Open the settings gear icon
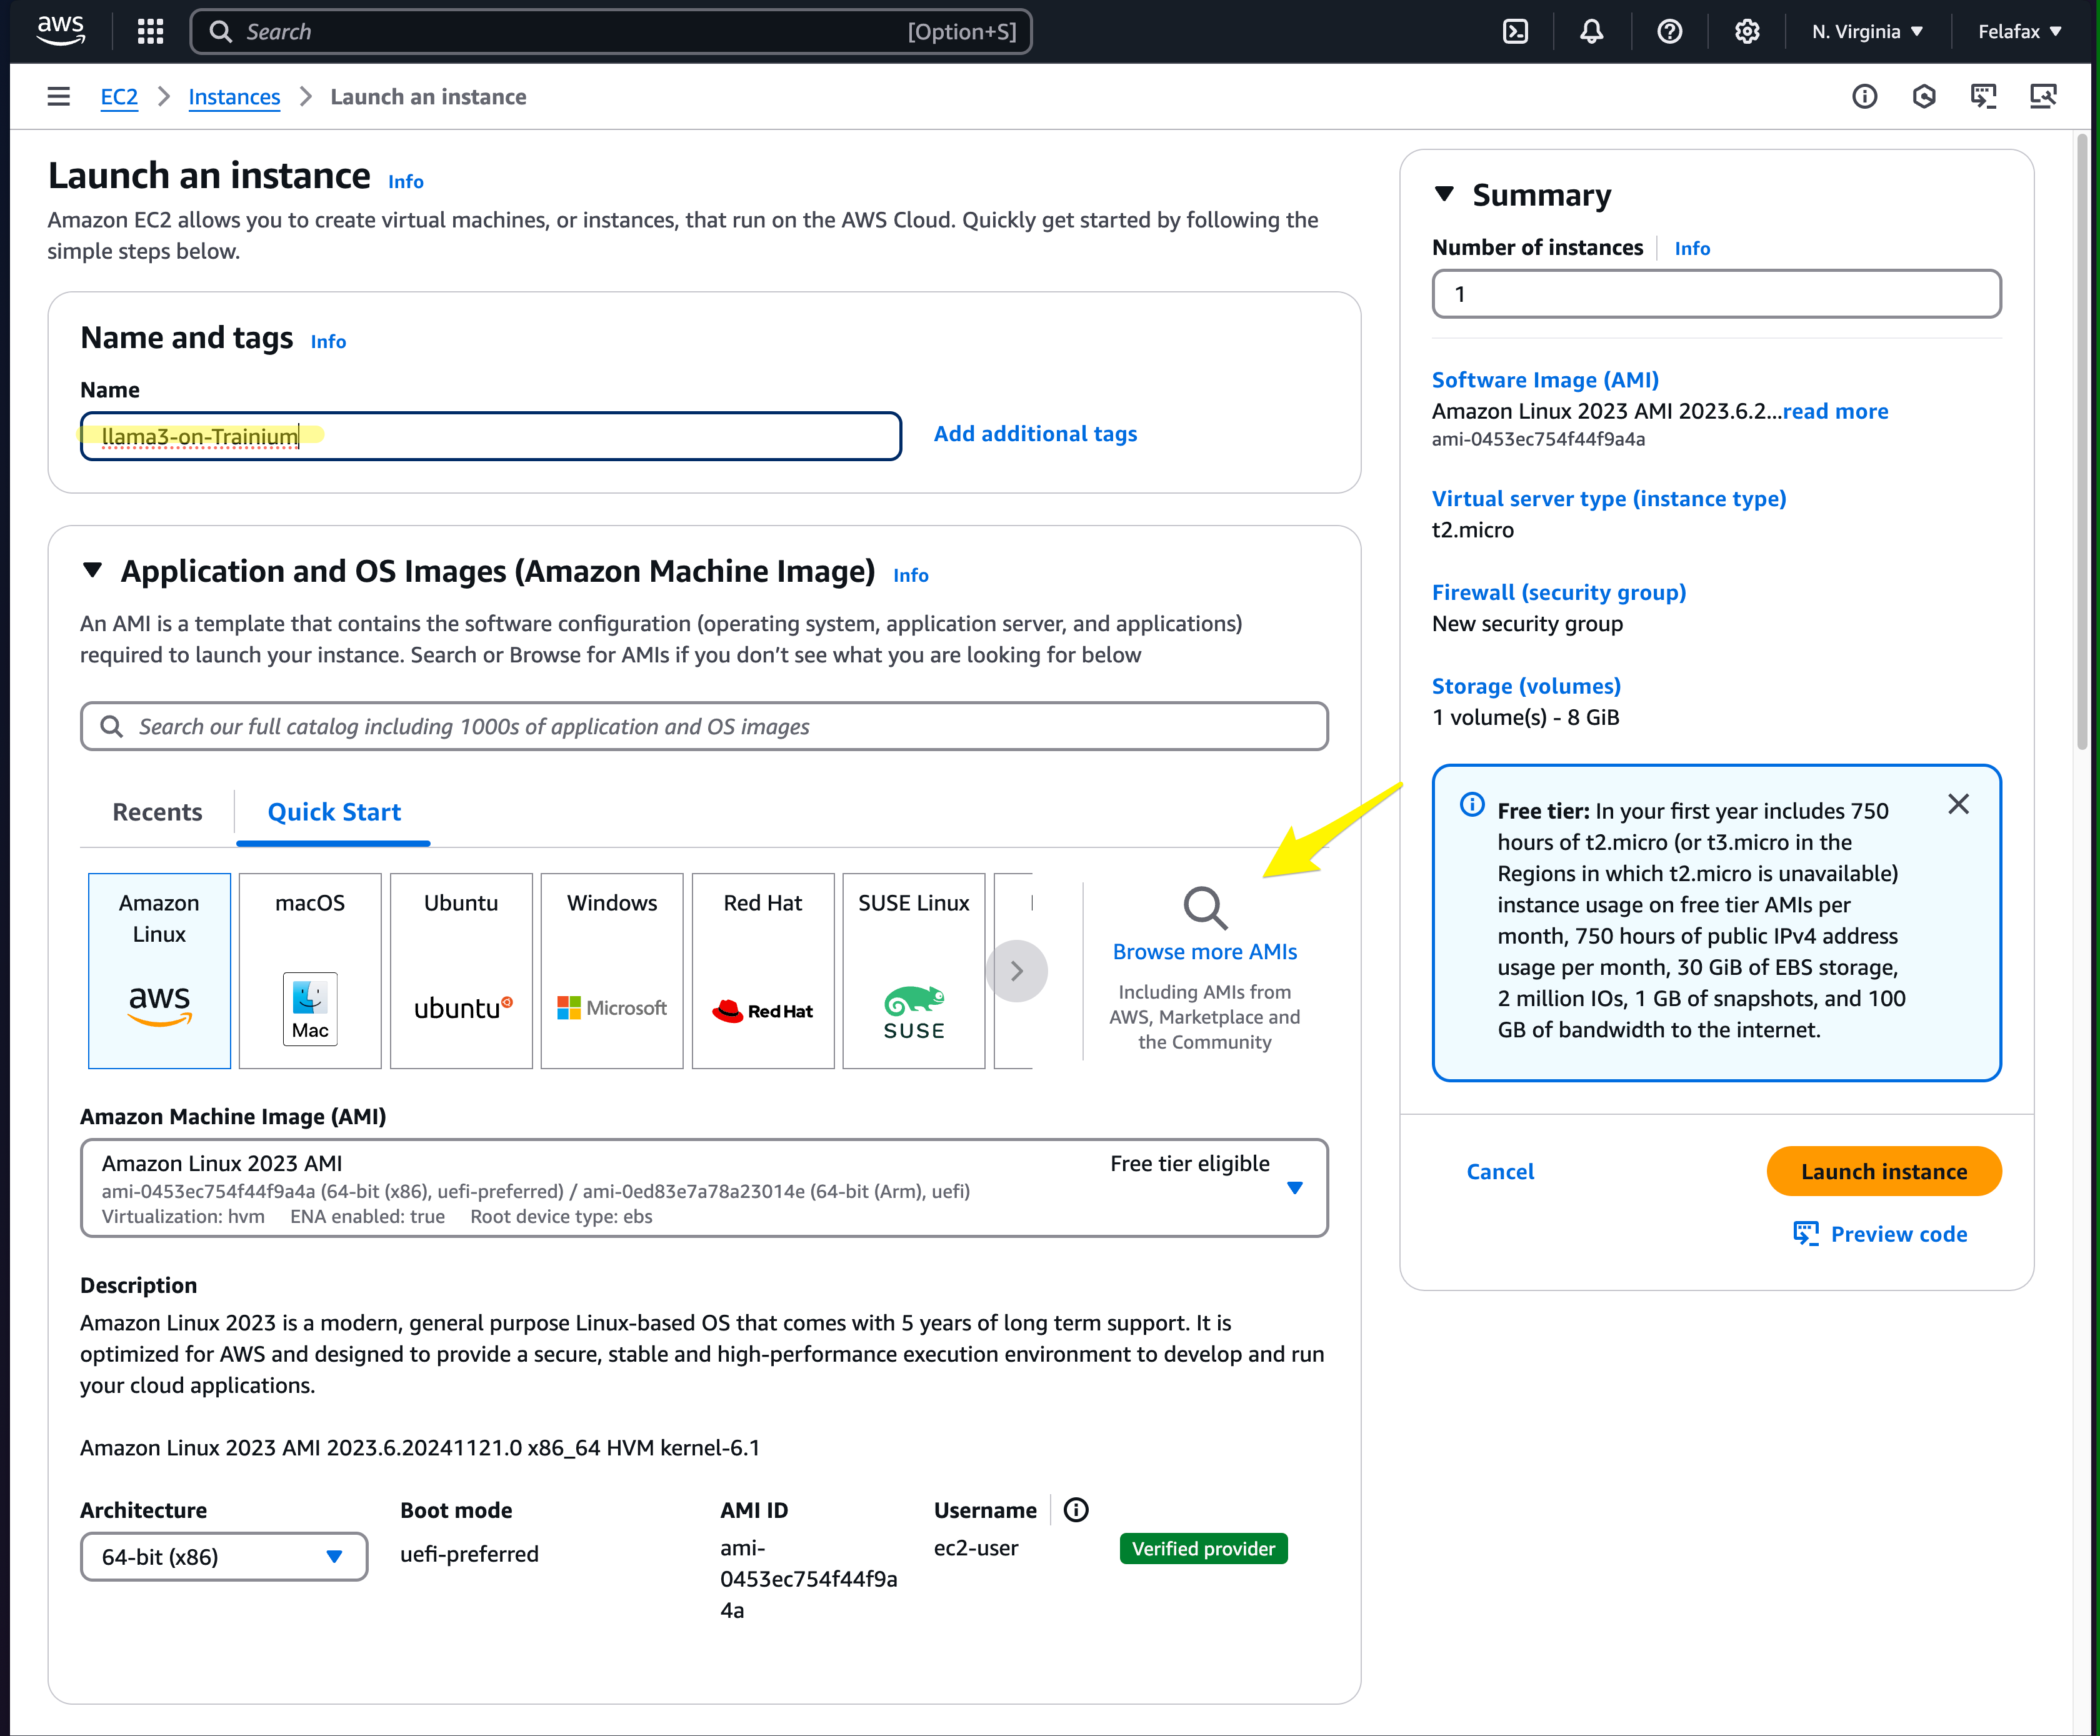Screen dimensions: 2100x1736 [x=1746, y=32]
